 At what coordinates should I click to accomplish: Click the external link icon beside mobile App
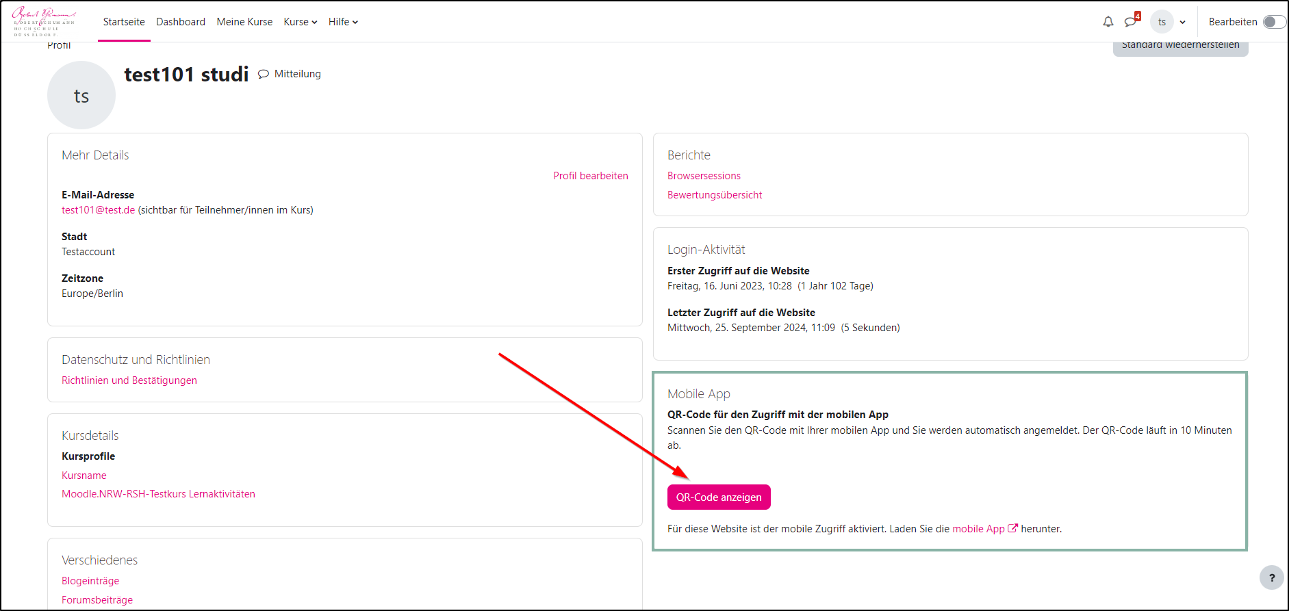[x=1012, y=528]
